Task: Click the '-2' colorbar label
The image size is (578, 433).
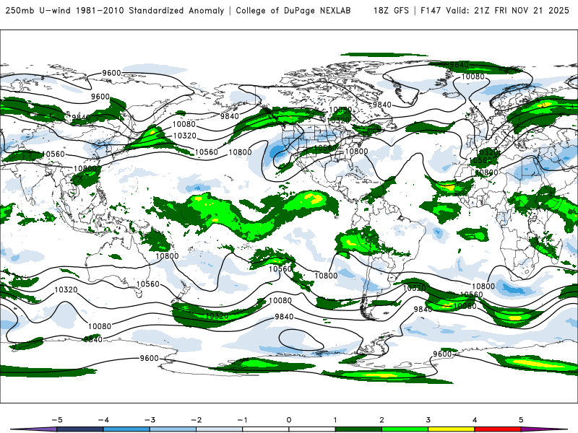Action: click(196, 420)
